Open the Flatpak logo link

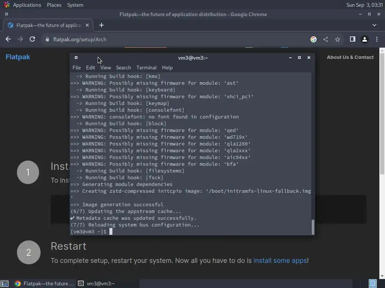pyautogui.click(x=18, y=57)
